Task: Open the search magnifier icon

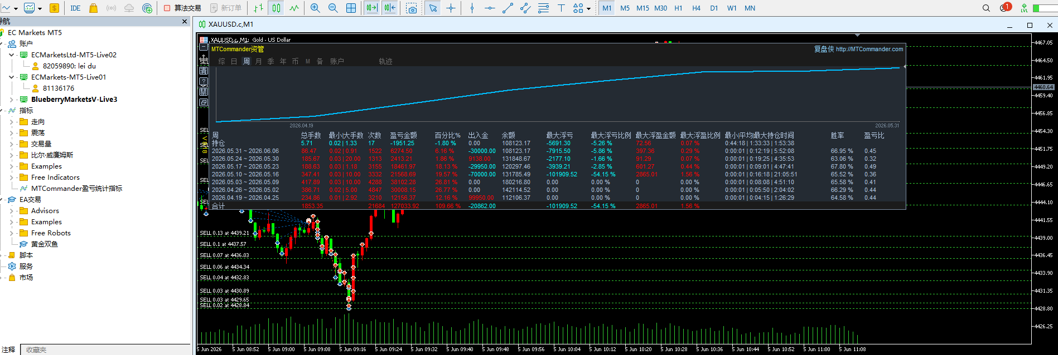Action: point(986,8)
